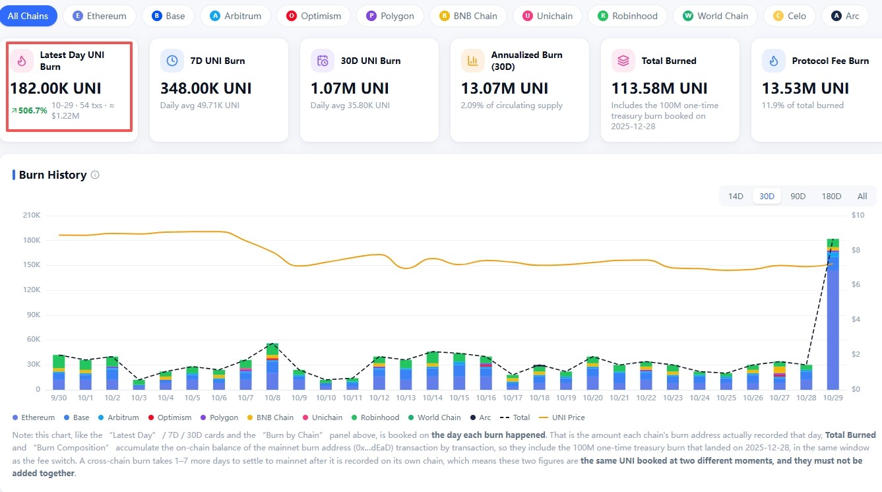Click the 182.00K UNI value

55,88
